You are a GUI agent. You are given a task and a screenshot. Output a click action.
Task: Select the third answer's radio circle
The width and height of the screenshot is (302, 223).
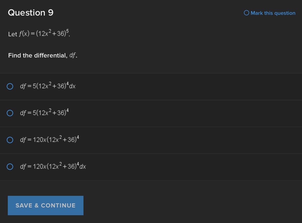[10, 140]
